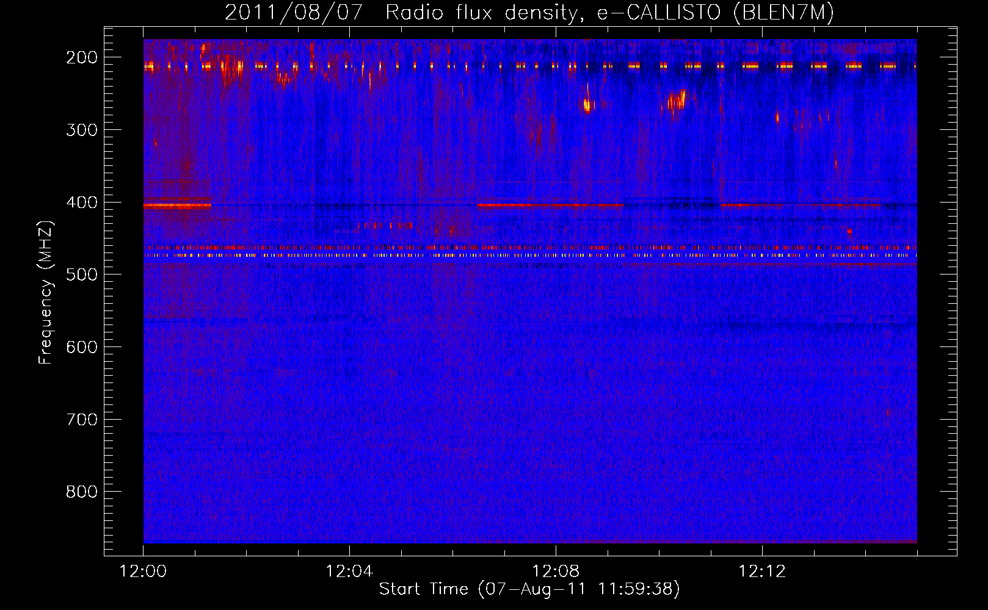Click the 12:04 time tick label
The width and height of the screenshot is (988, 610).
point(349,572)
